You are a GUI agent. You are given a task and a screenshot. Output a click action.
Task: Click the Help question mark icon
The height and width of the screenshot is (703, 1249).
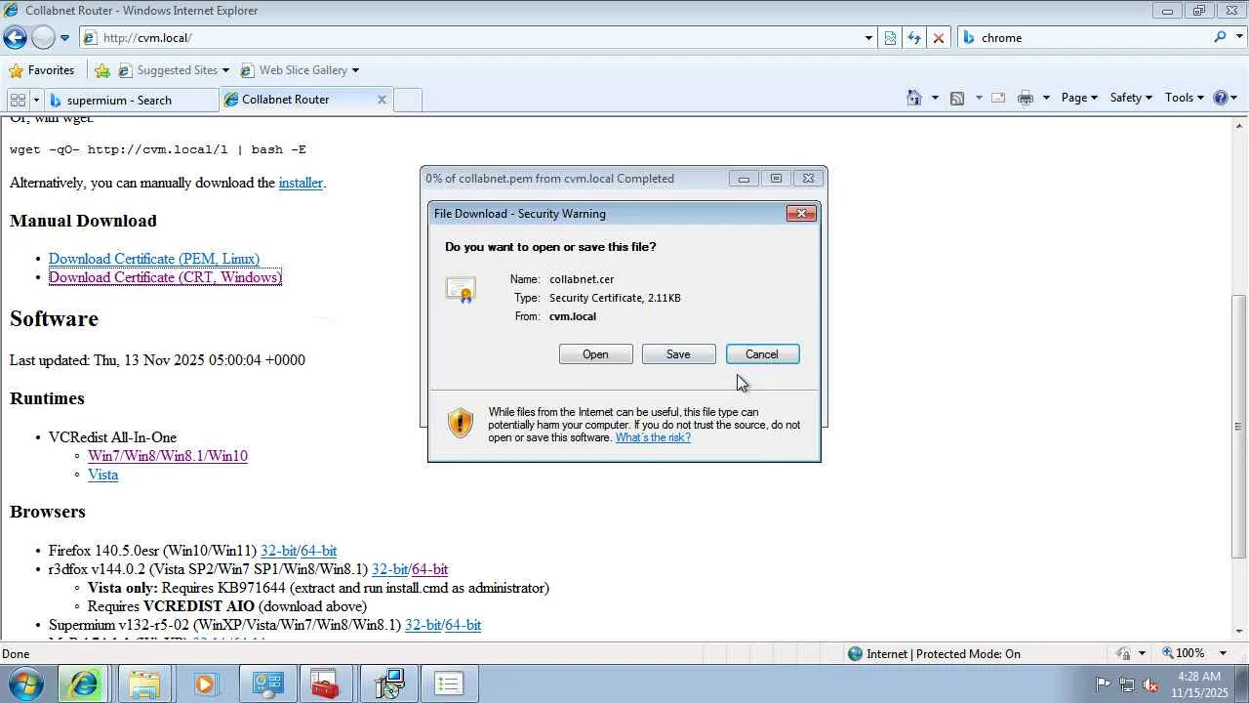pyautogui.click(x=1220, y=98)
